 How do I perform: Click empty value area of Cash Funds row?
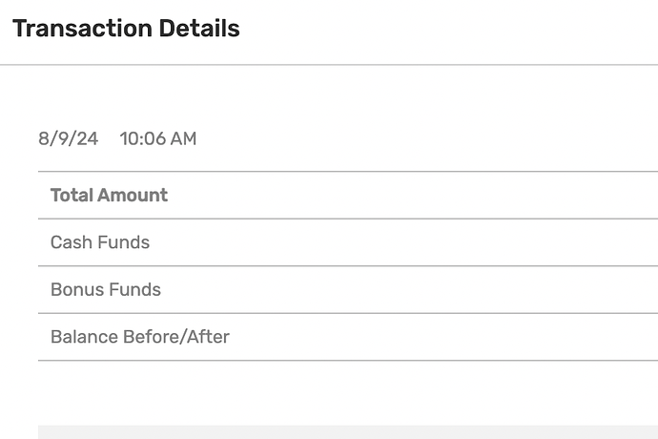pos(477,242)
